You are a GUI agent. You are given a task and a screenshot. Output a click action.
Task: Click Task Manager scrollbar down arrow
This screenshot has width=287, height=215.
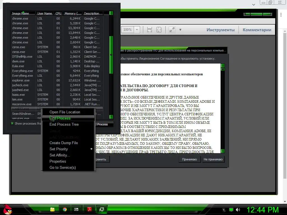(x=111, y=117)
